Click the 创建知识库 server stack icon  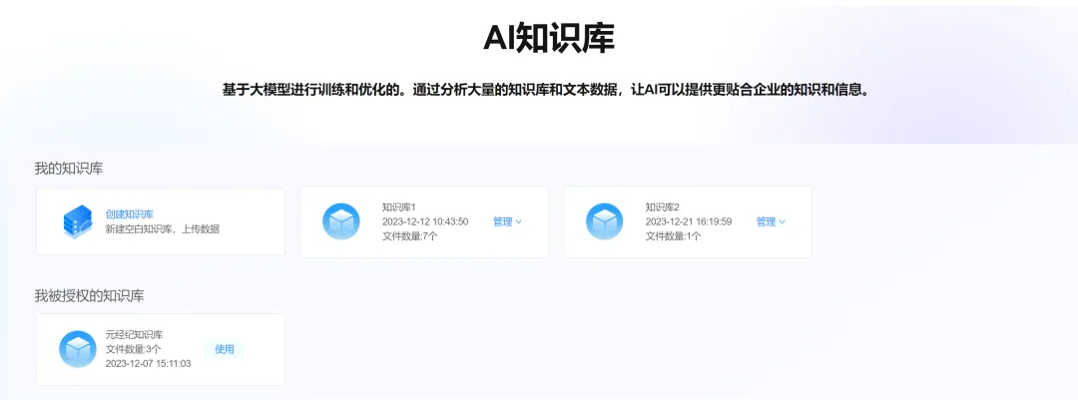click(78, 221)
